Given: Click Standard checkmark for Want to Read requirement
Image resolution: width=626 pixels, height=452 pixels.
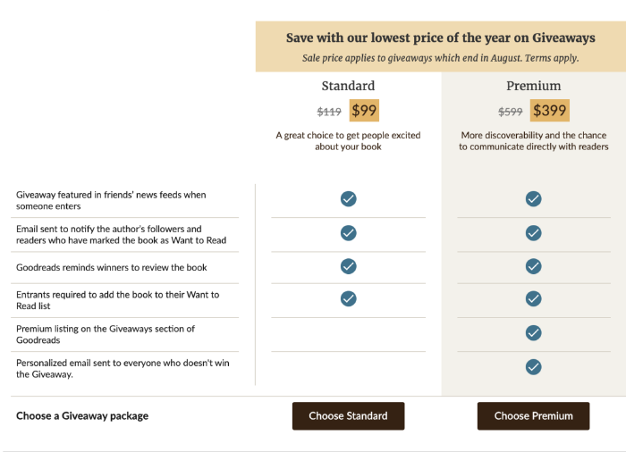Looking at the screenshot, I should click(x=349, y=298).
